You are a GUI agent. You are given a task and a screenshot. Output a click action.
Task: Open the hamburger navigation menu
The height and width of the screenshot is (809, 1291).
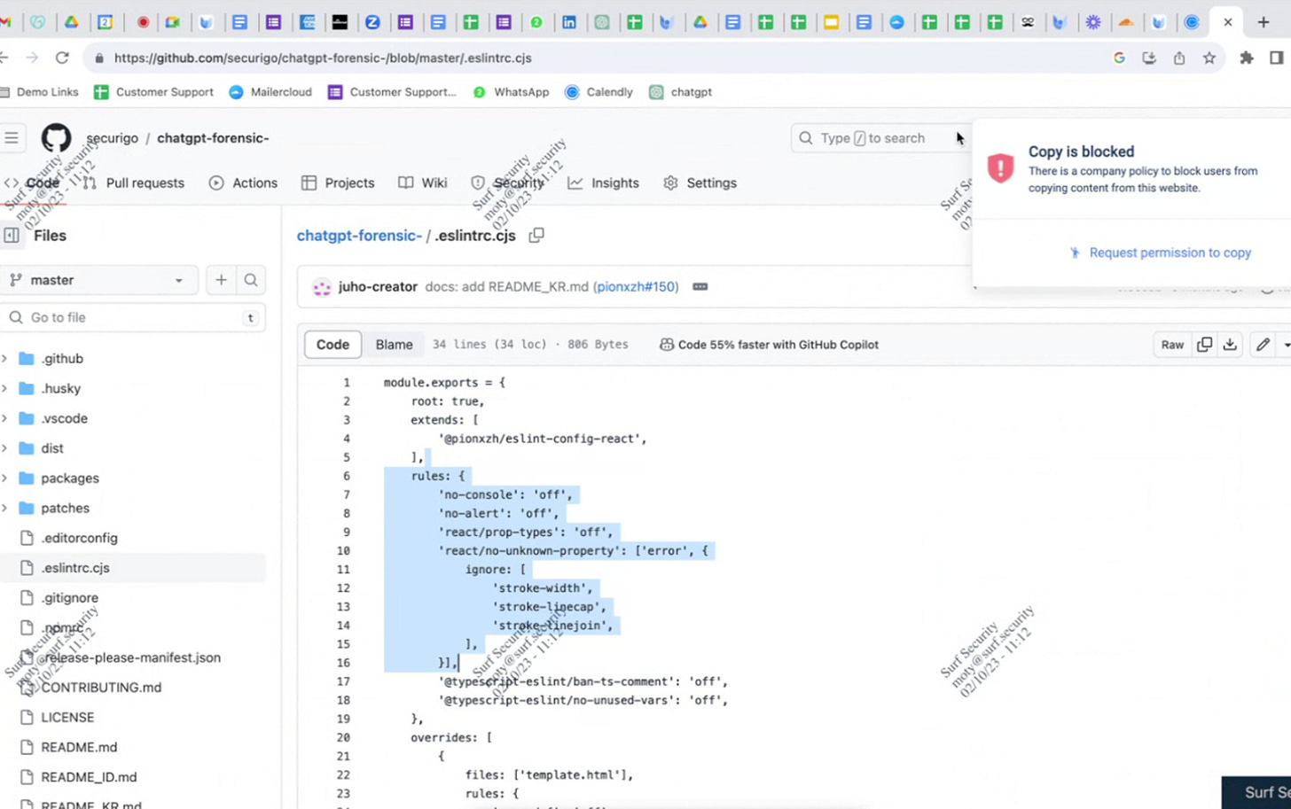coord(12,138)
